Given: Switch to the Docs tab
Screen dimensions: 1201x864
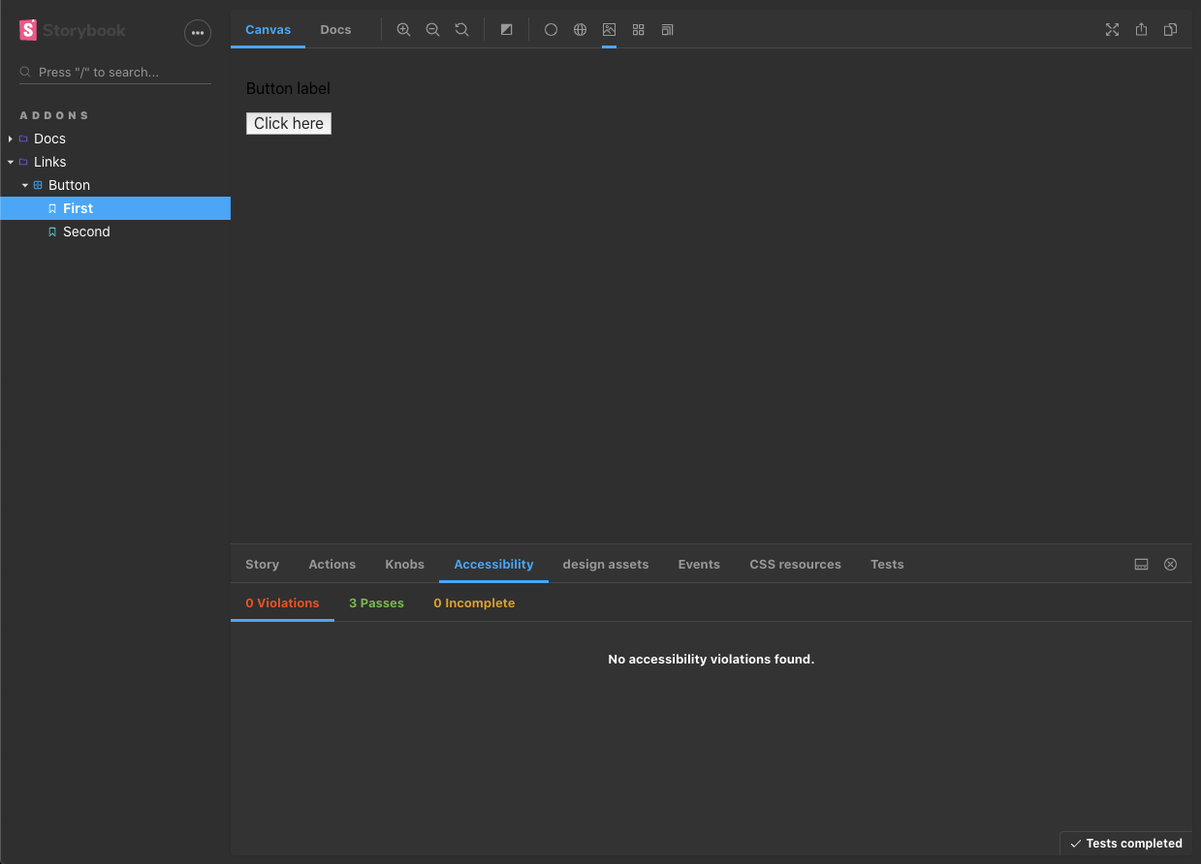Looking at the screenshot, I should pos(335,30).
